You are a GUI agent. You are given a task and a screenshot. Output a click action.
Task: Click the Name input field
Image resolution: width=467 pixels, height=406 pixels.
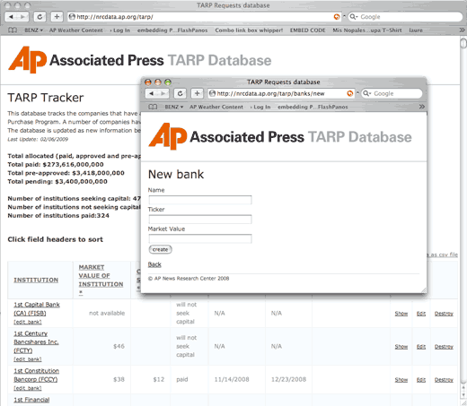[x=200, y=200]
